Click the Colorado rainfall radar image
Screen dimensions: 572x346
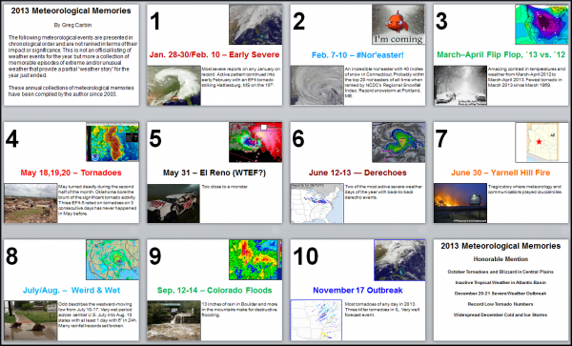[x=255, y=259]
